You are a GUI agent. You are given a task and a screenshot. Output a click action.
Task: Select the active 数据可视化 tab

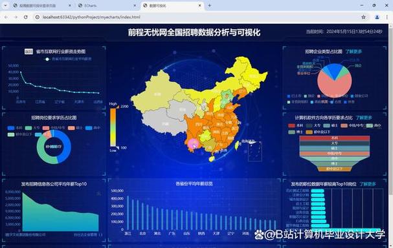pos(172,5)
